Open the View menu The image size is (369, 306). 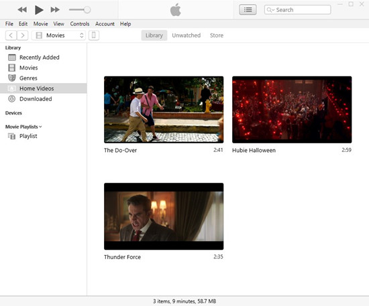[x=58, y=23]
